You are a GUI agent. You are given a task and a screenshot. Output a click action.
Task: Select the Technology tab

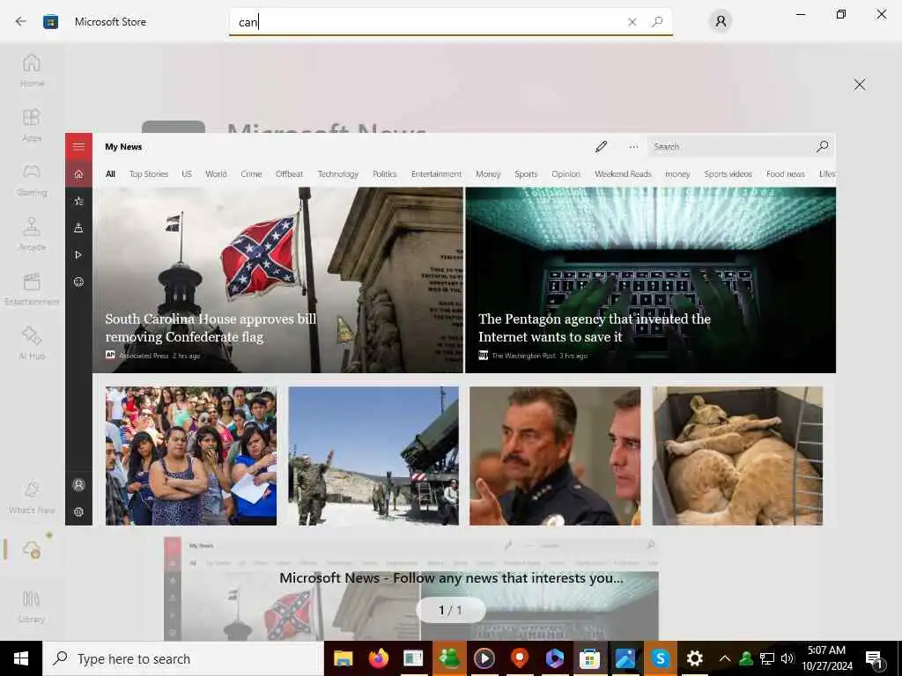[337, 173]
